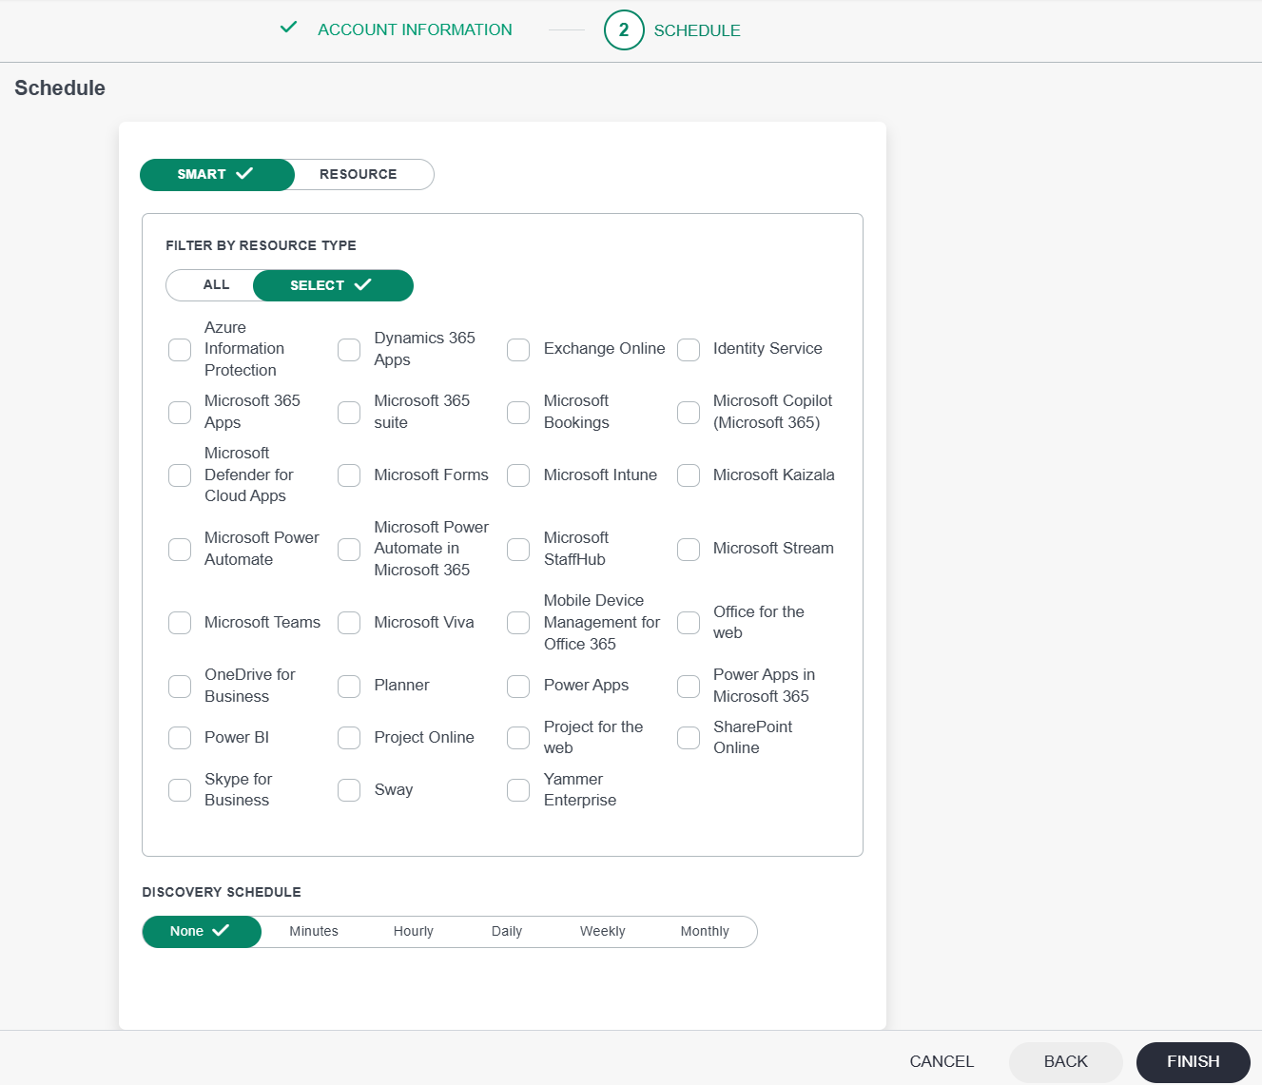
Task: Click Finish to complete setup
Action: coord(1194,1062)
